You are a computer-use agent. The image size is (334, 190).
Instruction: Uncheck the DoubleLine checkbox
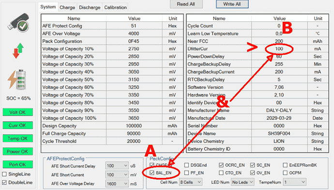pyautogui.click(x=4, y=182)
